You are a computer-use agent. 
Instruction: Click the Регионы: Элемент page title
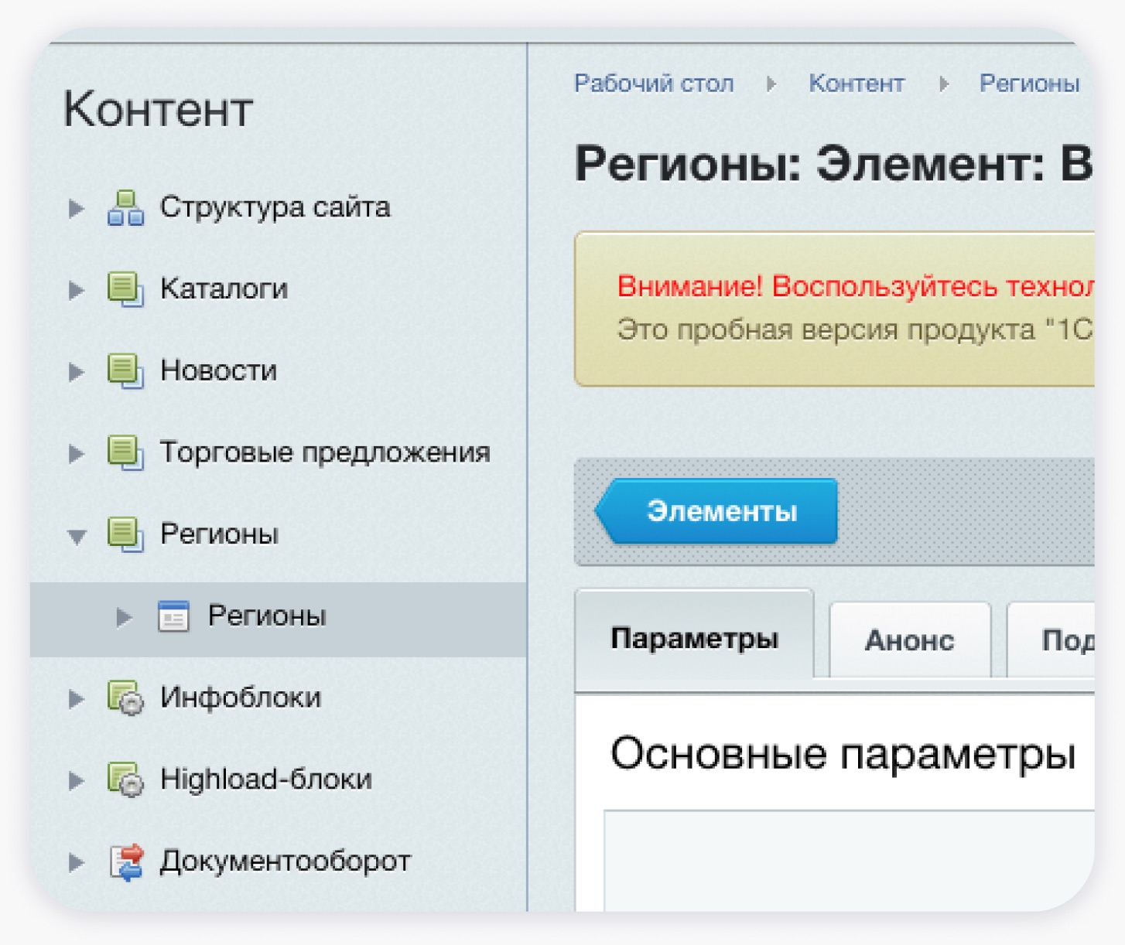(834, 164)
